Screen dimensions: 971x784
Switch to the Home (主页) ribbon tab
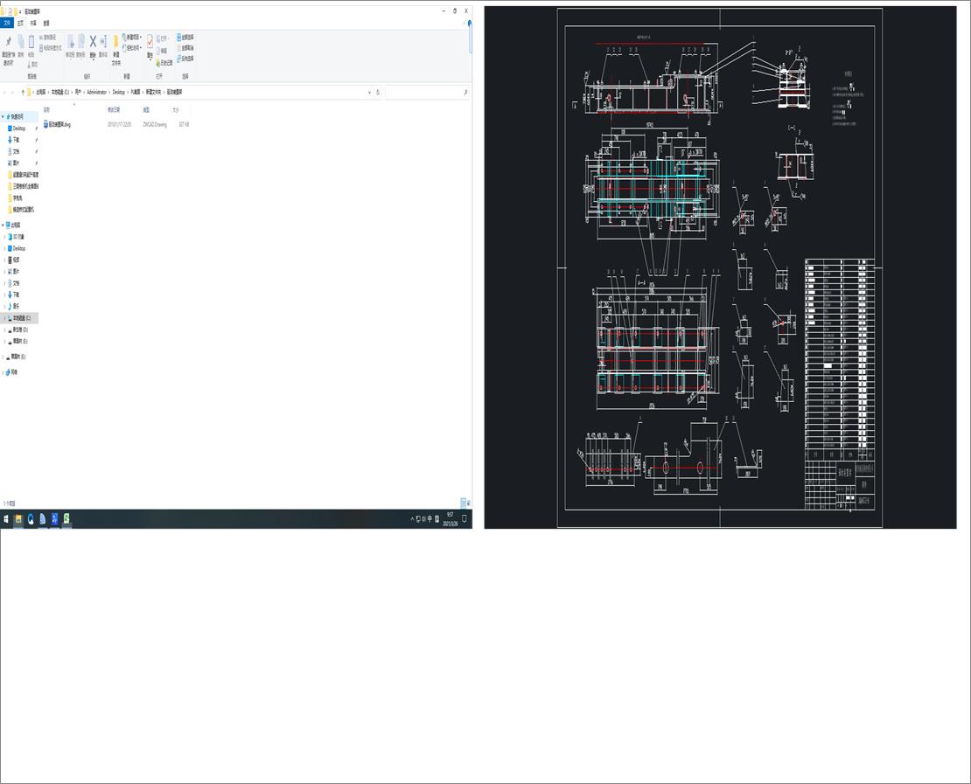20,23
